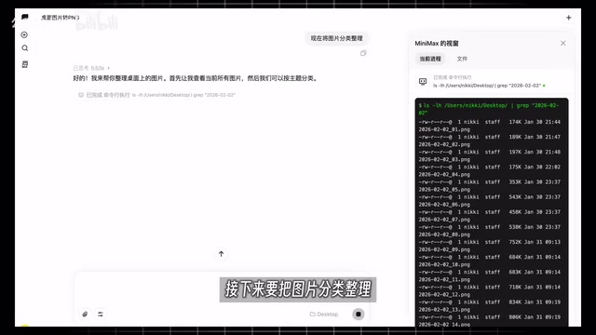Select file name 2026-02-02_05.png in terminal
This screenshot has height=335, width=596.
pos(444,190)
